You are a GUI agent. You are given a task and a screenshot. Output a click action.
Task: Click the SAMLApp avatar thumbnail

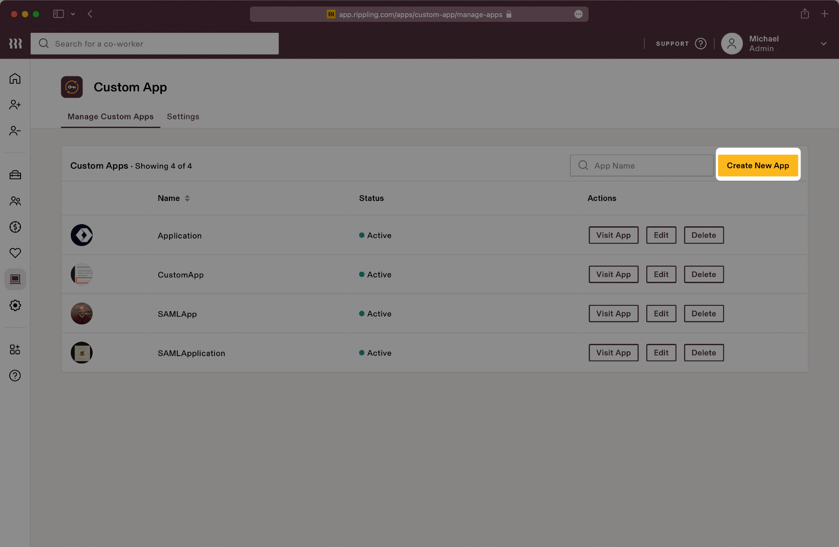click(82, 314)
